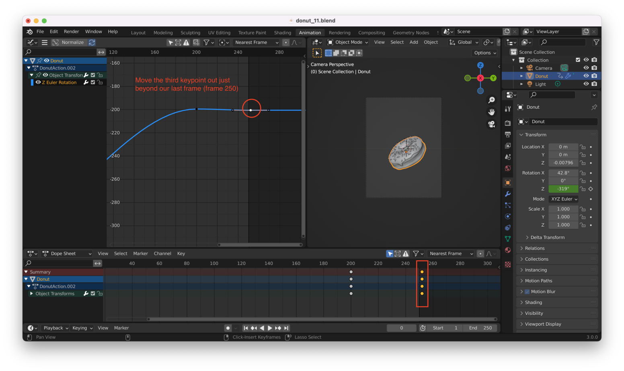The image size is (624, 371).
Task: Enable the Motion Blur checkbox
Action: (527, 292)
